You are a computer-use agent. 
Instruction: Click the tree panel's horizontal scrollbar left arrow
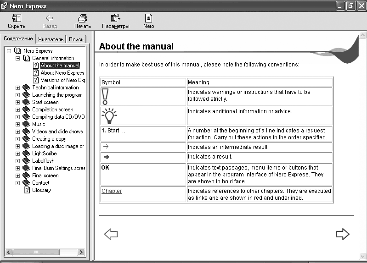[8, 252]
